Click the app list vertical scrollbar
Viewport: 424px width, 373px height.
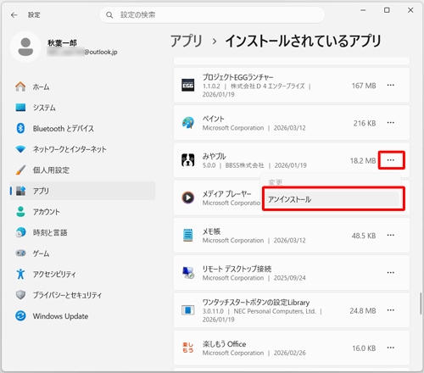pos(421,303)
